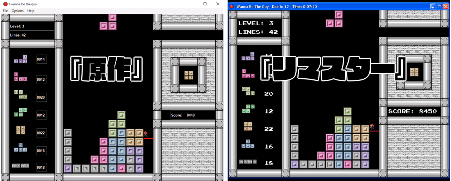
Task: Click the 0016 counter in left window
Action: pyautogui.click(x=41, y=150)
